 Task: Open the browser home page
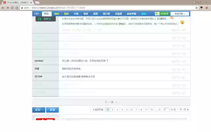coord(17,8)
